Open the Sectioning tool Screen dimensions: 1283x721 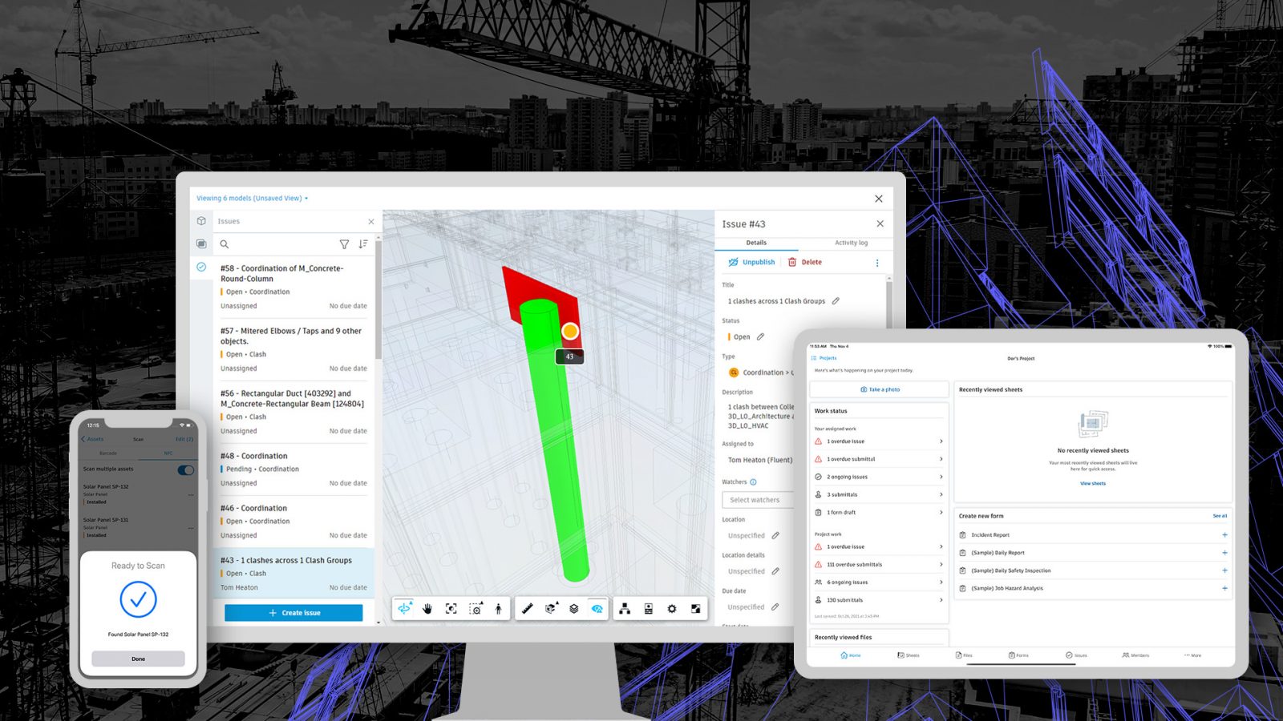(551, 609)
